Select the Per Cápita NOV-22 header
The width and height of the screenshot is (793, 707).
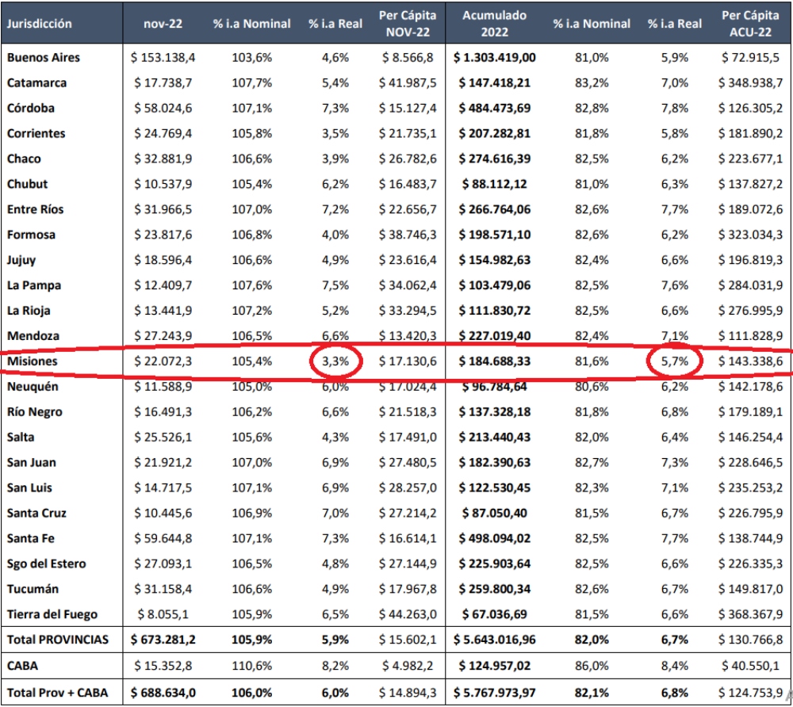point(406,24)
